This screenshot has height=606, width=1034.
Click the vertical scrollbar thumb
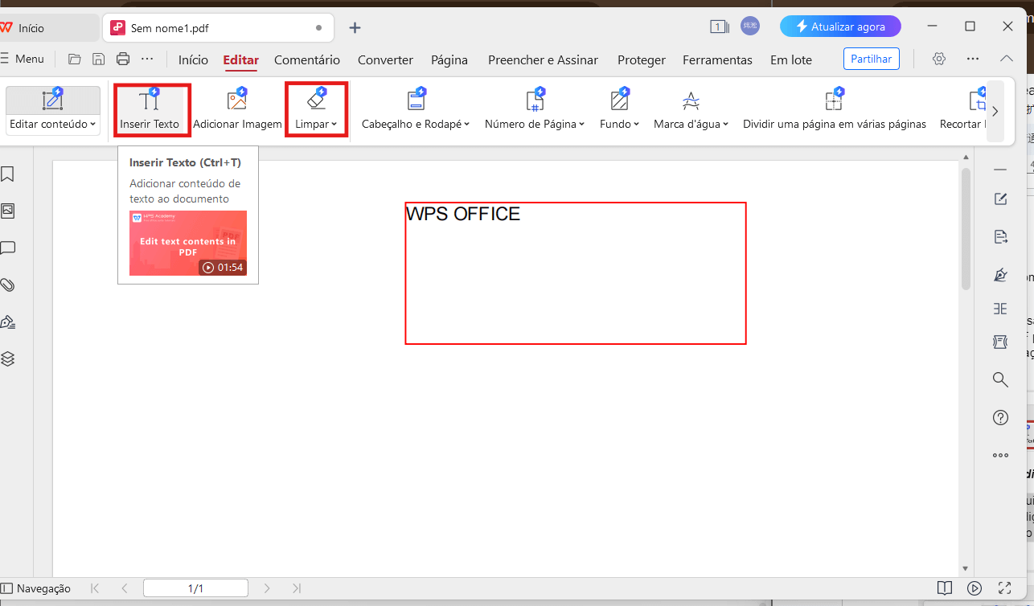tap(966, 229)
